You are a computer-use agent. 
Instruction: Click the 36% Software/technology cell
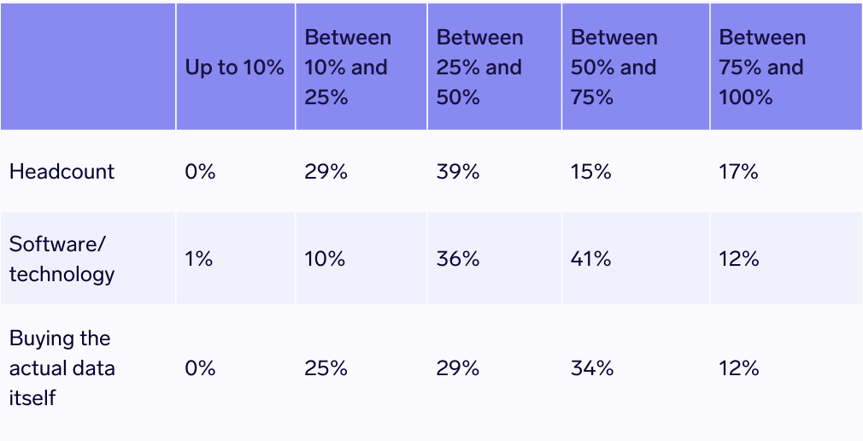[458, 259]
